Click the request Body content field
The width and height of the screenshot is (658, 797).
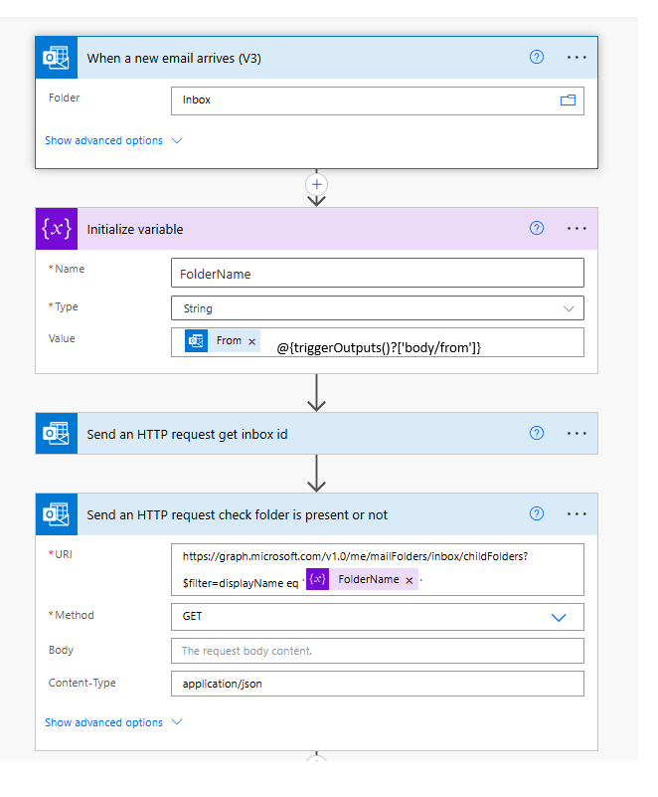coord(377,651)
